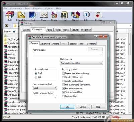
Task: Click the sort arrow next to Name column
Action: click(14, 32)
